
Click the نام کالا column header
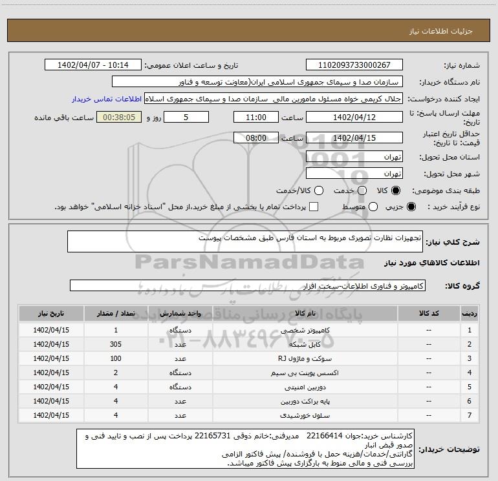[x=305, y=313]
